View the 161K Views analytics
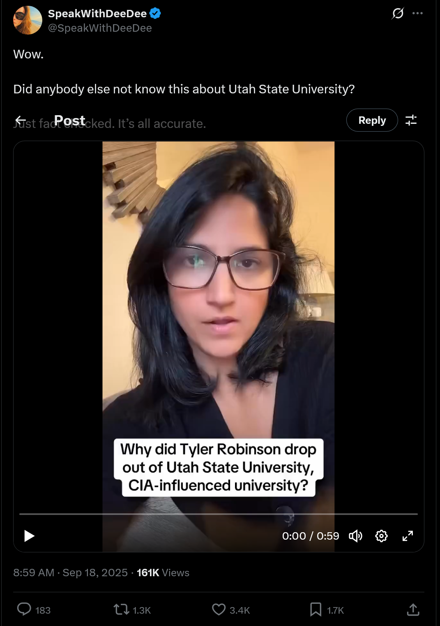Screen dimensions: 440x626 pos(163,573)
